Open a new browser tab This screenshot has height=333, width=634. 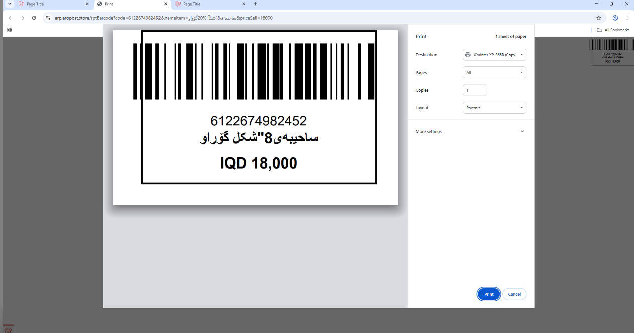pyautogui.click(x=255, y=4)
